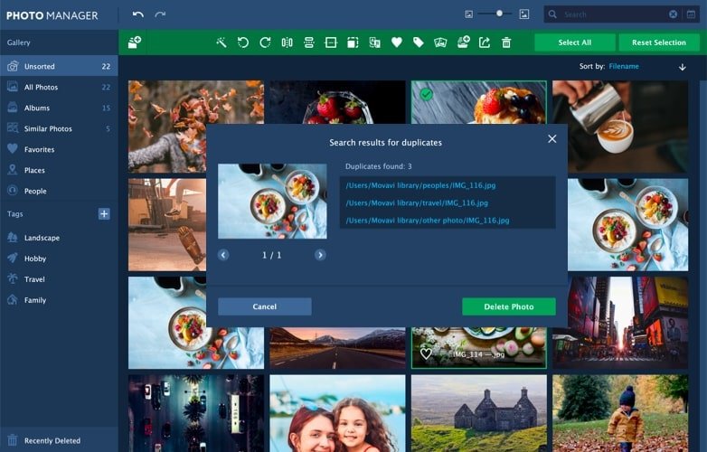Click the heart icon to add to favorites

396,42
